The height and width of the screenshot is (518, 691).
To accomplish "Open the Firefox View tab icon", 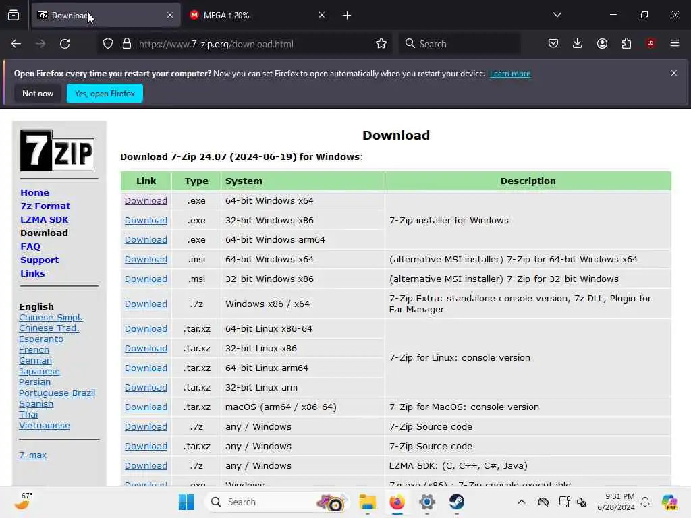I will point(13,16).
